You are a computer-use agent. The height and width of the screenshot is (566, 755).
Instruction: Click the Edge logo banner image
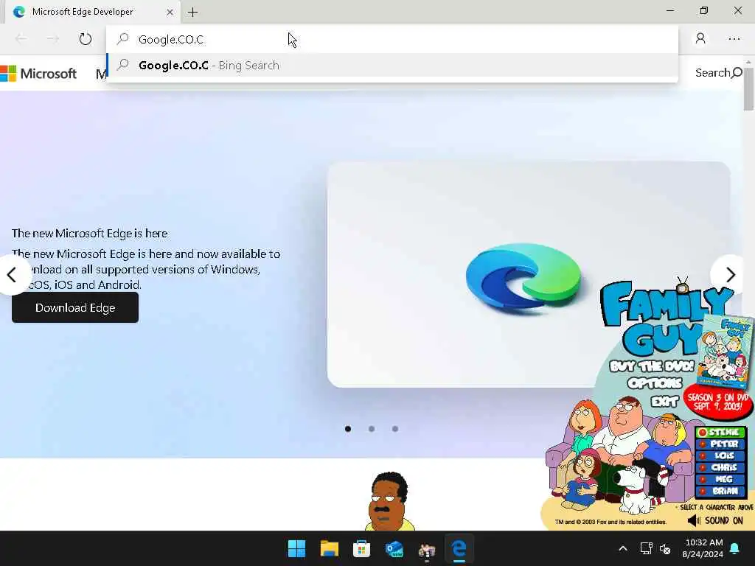[529, 274]
